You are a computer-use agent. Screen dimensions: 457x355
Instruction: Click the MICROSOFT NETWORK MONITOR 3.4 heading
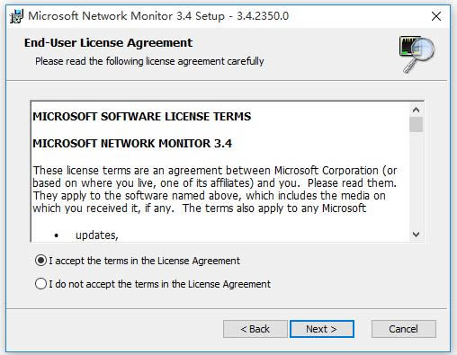click(x=132, y=143)
